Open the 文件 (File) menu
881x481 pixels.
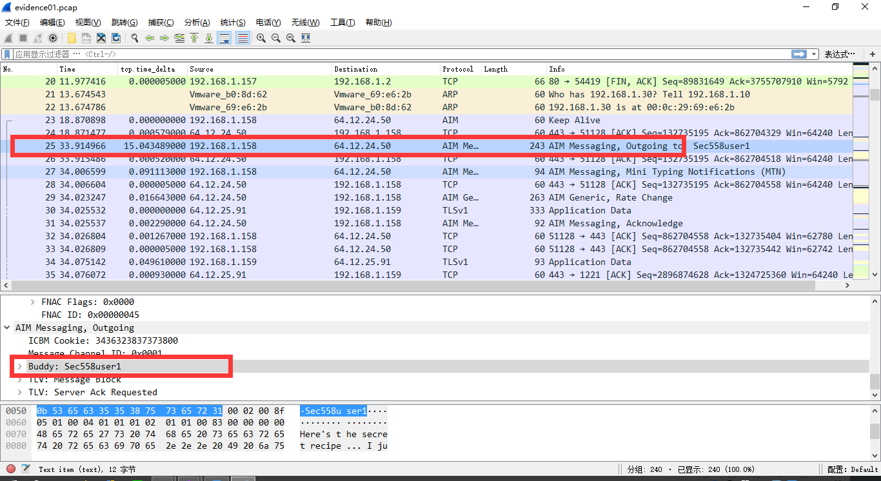(17, 23)
